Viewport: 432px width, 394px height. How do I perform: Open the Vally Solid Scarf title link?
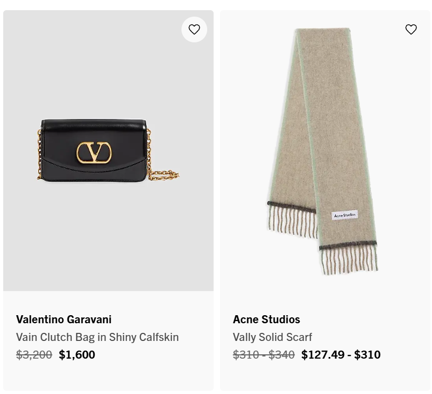tap(272, 337)
